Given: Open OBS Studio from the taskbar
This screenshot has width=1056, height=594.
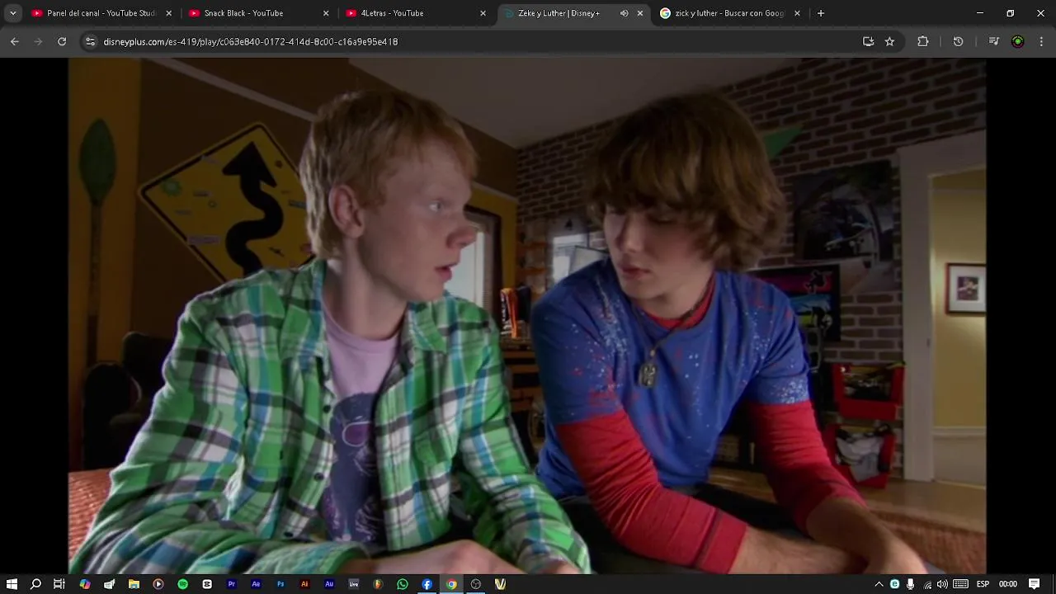Looking at the screenshot, I should (476, 584).
